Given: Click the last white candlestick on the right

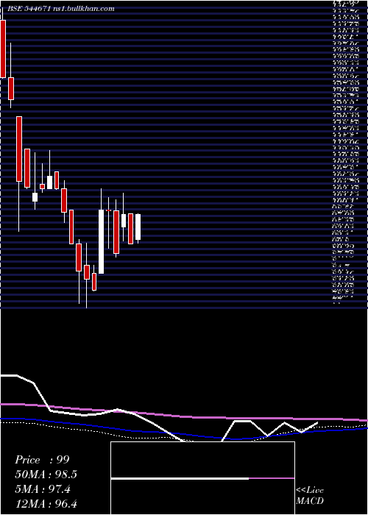Looking at the screenshot, I should pos(138,227).
